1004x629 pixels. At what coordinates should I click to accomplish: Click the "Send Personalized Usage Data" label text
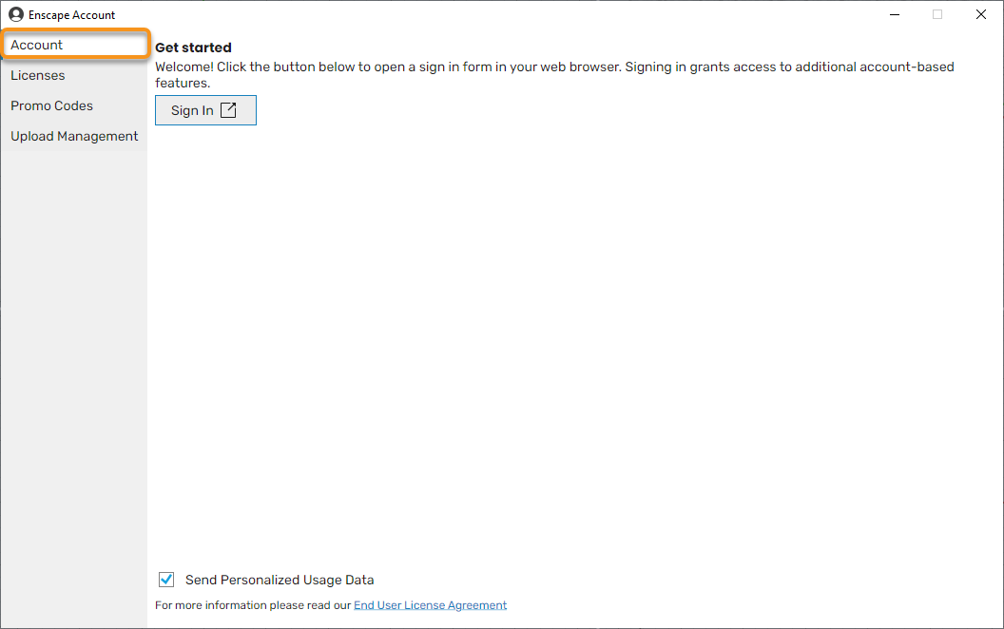(280, 580)
